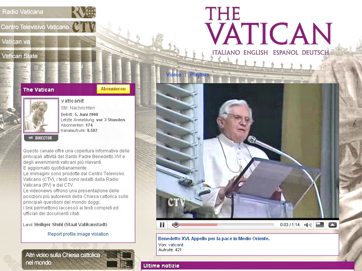Click the vaticanit channel name

(x=72, y=101)
